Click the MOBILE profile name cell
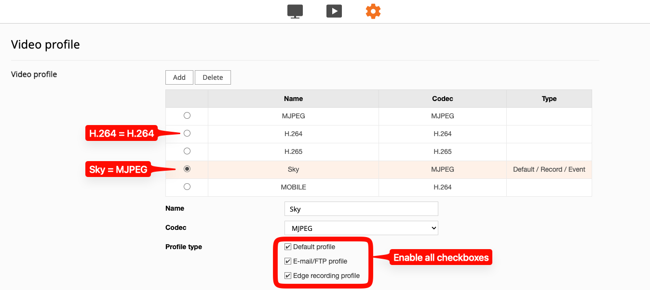650x290 pixels. tap(293, 187)
